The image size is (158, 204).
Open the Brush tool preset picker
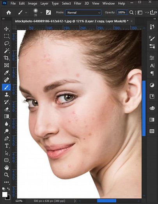[x=22, y=13]
